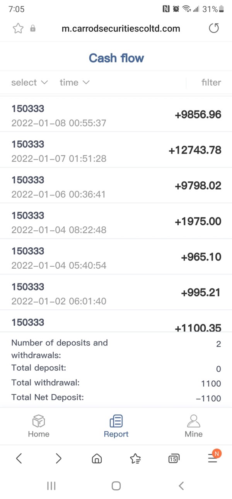Viewport: 232px width, 499px height.
Task: Open the tab switcher showing 15 tabs
Action: coord(174,459)
